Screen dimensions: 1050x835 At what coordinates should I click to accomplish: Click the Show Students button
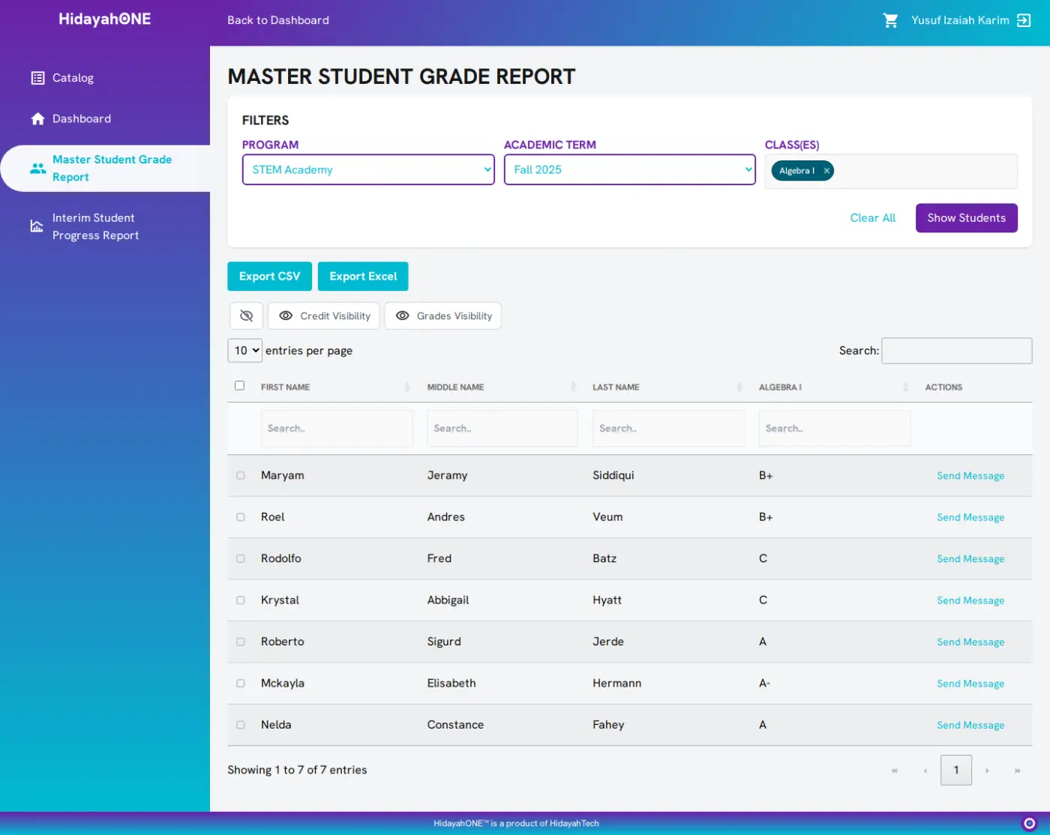tap(966, 218)
